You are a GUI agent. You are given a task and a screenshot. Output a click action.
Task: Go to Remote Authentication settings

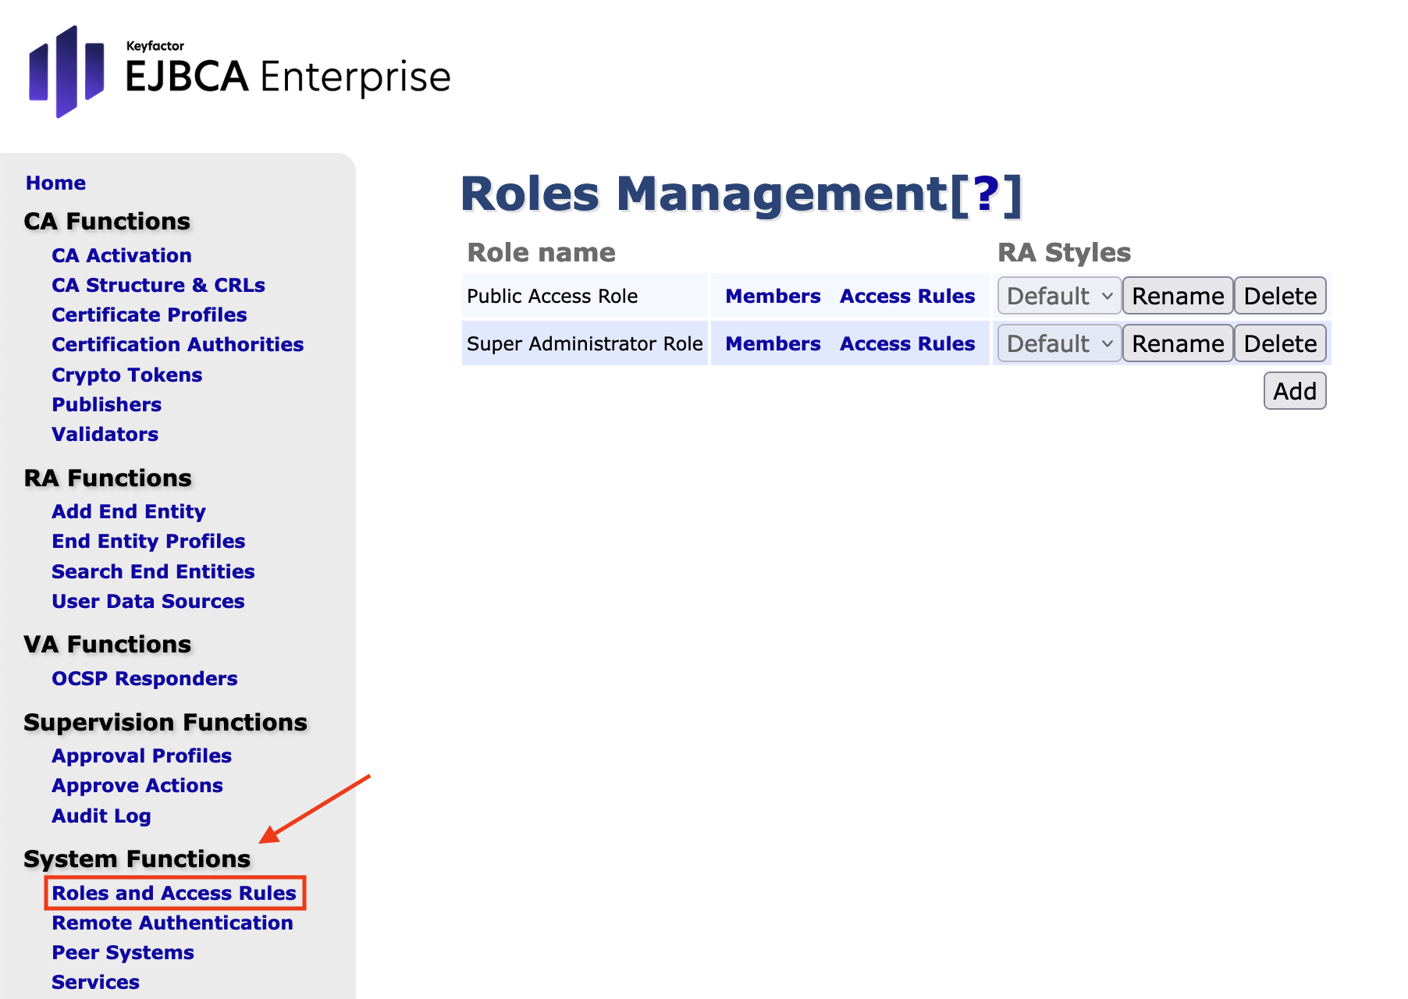pos(172,923)
